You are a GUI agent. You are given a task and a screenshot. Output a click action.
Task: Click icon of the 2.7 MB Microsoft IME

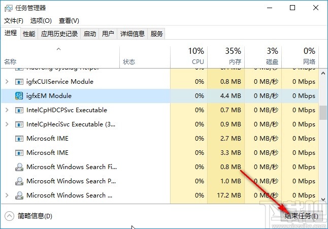[19, 139]
